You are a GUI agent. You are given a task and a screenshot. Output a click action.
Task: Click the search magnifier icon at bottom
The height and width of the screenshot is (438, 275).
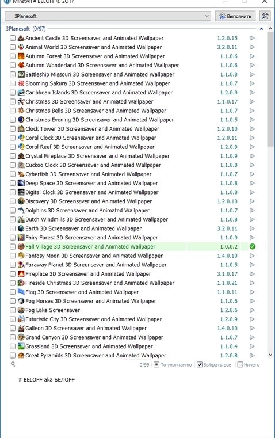[x=13, y=364]
